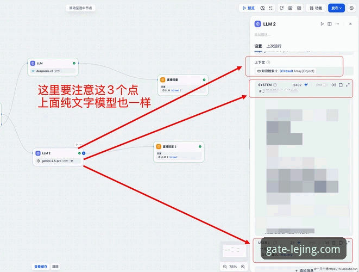Click the 查看缓存 view cache button
359x272 pixels.
click(41, 267)
